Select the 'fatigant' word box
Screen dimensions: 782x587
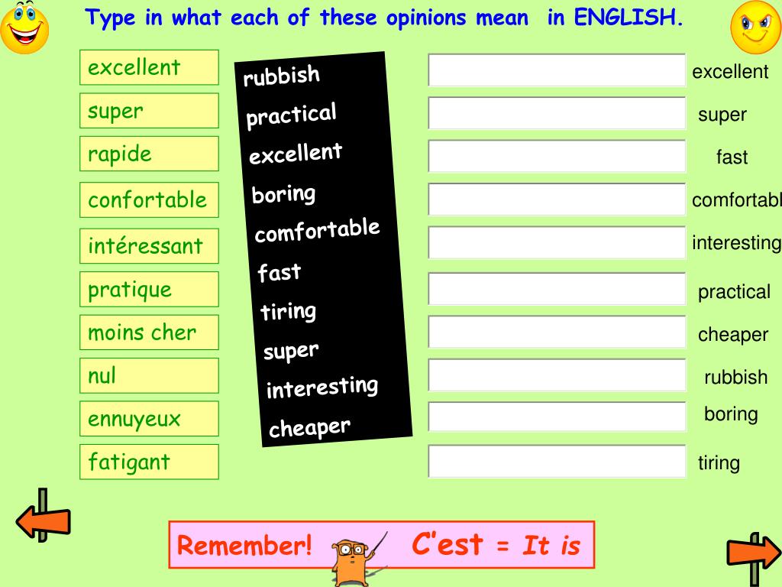click(149, 462)
